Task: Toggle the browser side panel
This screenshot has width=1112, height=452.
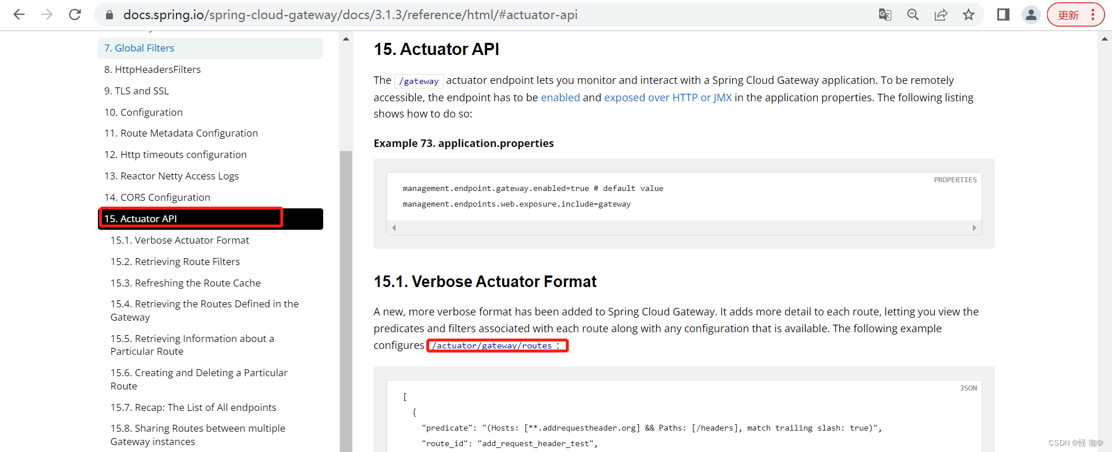Action: [1003, 14]
